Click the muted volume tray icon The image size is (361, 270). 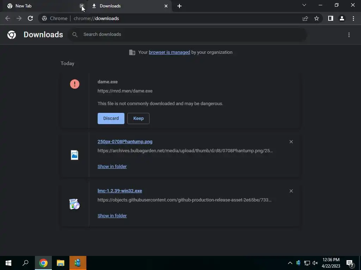(315, 263)
